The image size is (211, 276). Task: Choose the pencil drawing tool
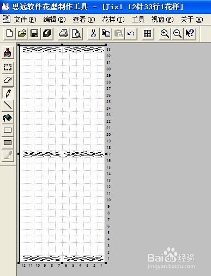[x=8, y=93]
